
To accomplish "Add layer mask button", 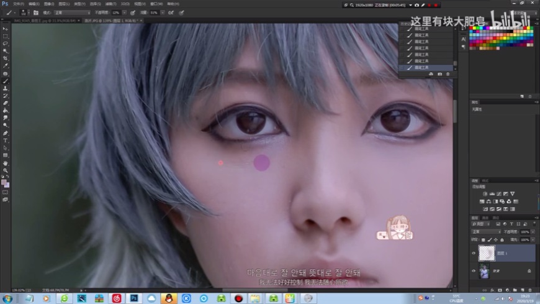I will click(x=500, y=290).
